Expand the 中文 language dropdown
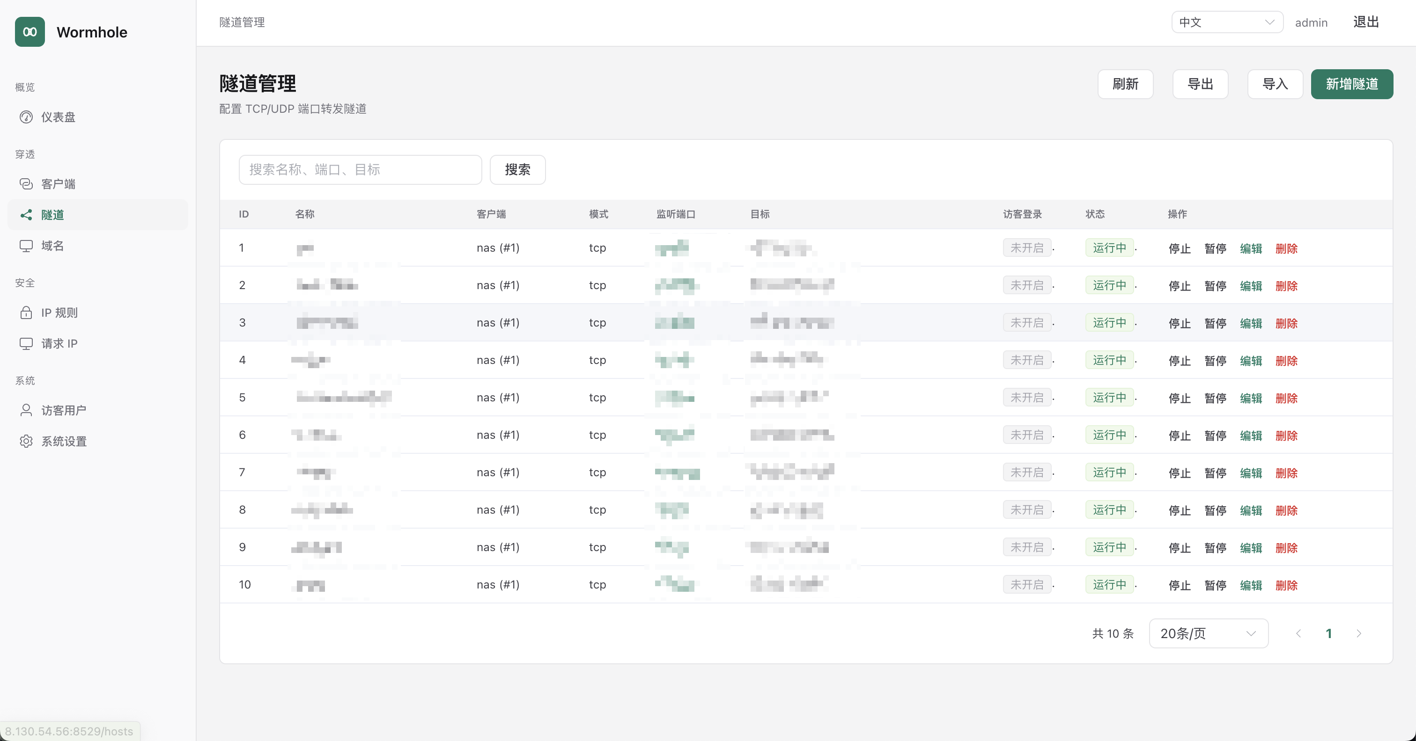Screen dimensions: 1416x741 coord(1227,22)
